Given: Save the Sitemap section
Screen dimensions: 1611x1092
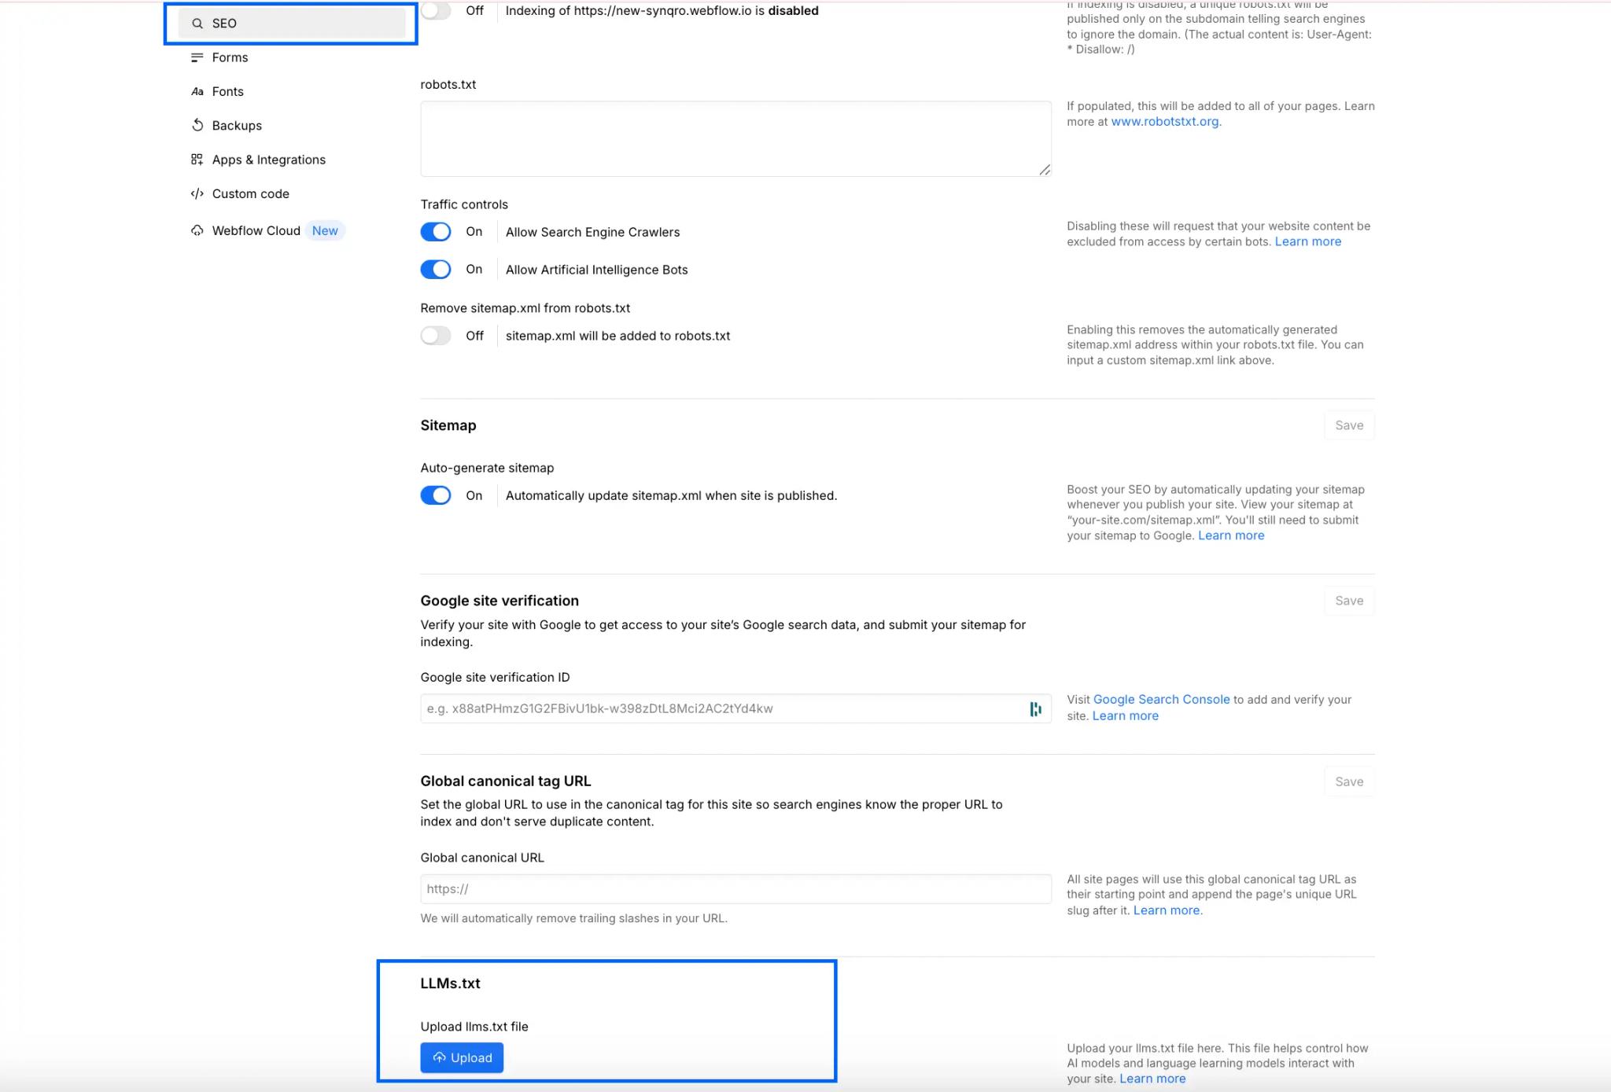Looking at the screenshot, I should (x=1349, y=425).
